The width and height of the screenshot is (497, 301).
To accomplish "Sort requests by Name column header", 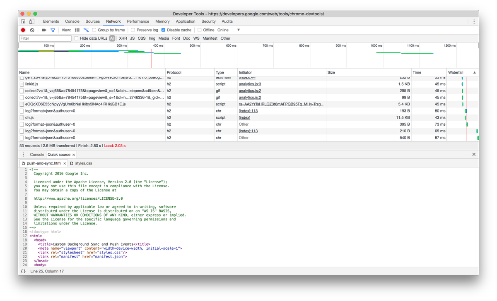I will 92,72.
